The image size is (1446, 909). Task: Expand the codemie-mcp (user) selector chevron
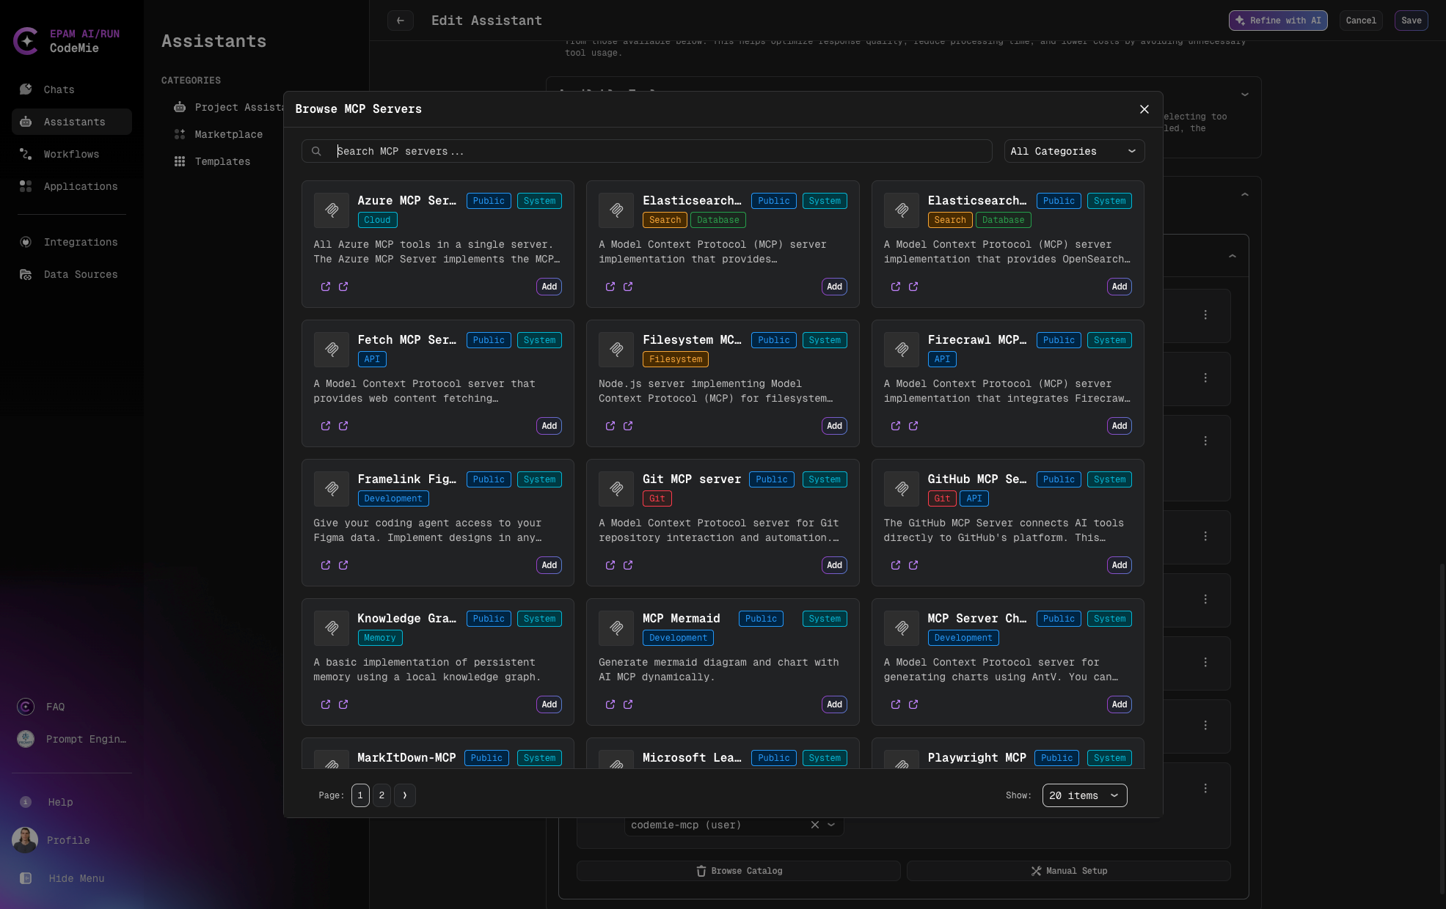pyautogui.click(x=831, y=825)
